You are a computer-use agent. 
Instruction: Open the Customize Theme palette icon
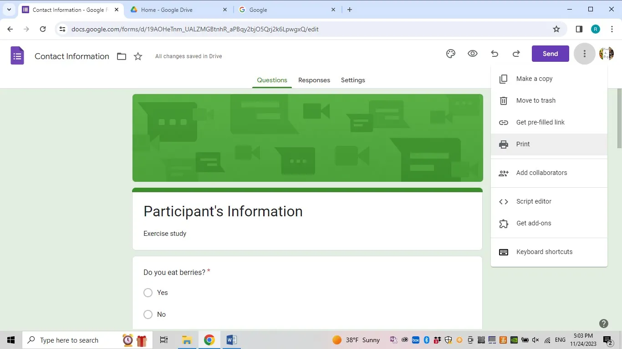click(450, 54)
